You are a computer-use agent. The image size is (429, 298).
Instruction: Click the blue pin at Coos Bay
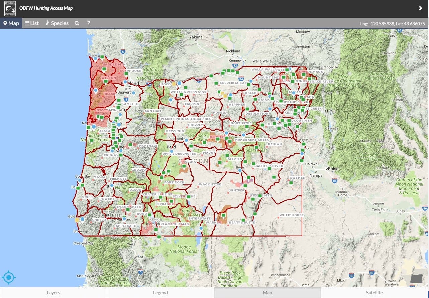point(80,180)
